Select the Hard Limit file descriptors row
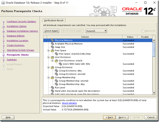 click(x=98, y=91)
